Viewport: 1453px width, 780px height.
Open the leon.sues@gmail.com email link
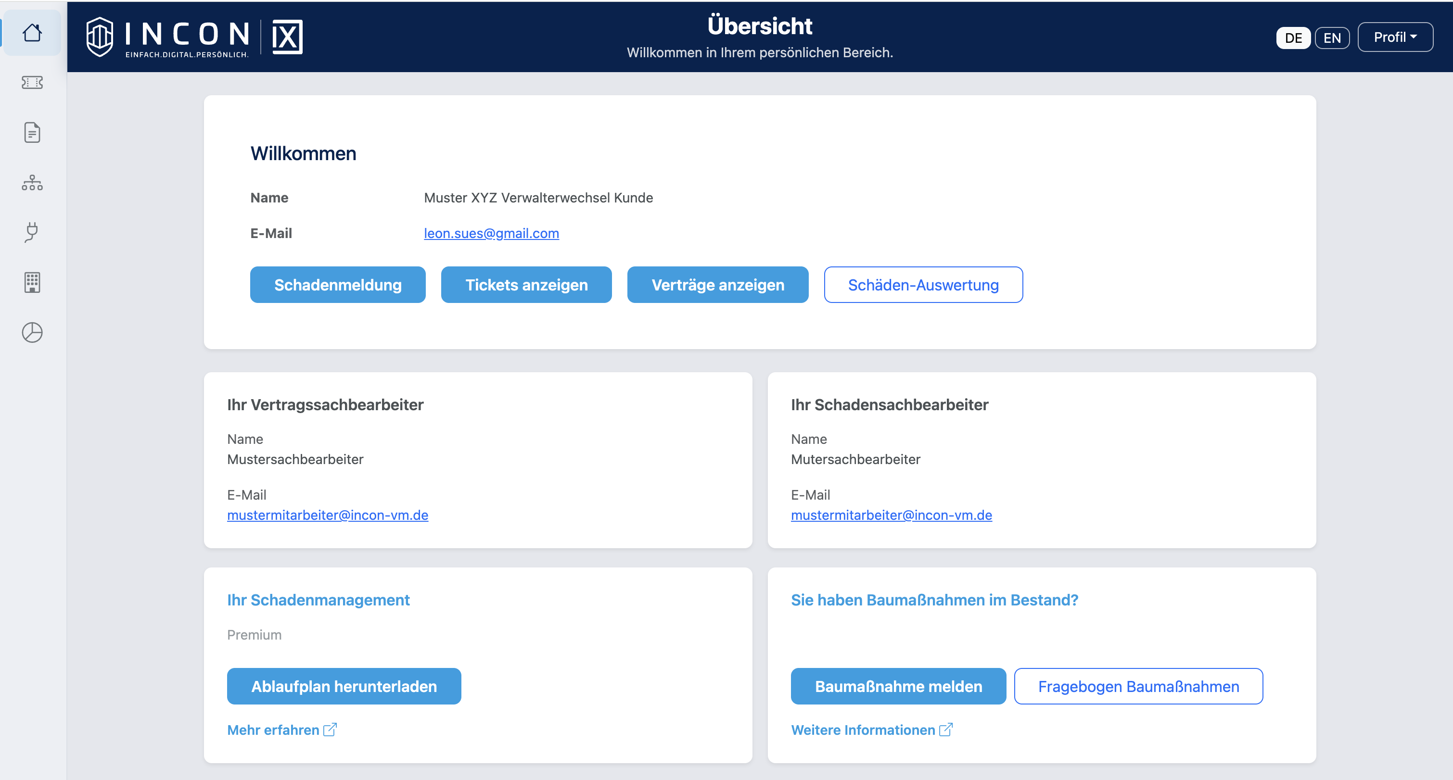click(491, 233)
